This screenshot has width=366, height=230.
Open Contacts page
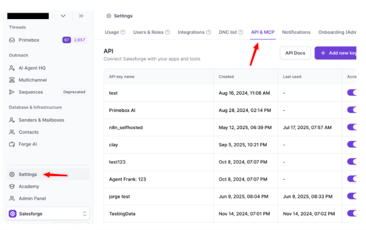[28, 132]
